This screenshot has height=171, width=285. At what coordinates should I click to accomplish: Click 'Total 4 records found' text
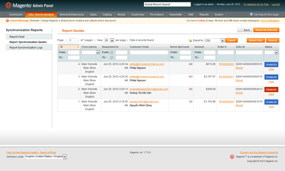[142, 40]
